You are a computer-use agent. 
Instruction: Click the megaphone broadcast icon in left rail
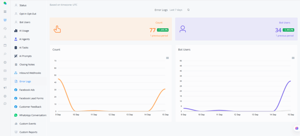[x=5, y=88]
